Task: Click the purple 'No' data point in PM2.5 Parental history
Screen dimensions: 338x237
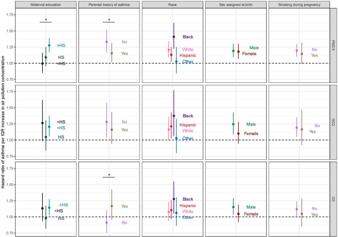Action: [106, 42]
